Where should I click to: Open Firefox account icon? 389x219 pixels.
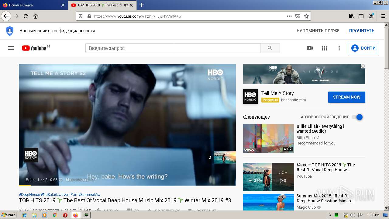click(371, 16)
